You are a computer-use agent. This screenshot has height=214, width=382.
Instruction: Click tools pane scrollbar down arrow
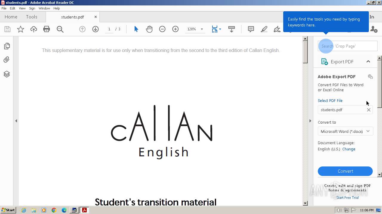[380, 175]
